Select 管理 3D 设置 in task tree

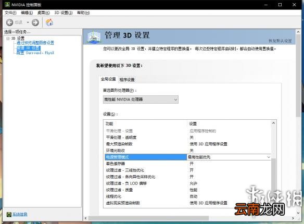pos(29,48)
